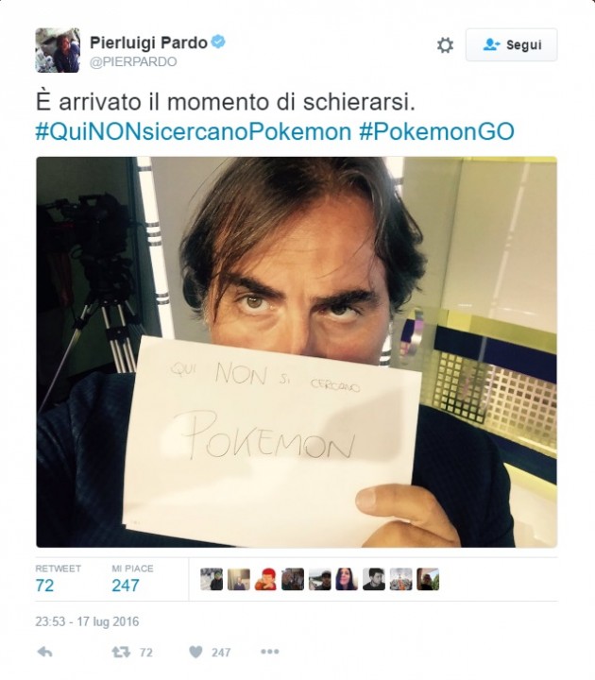Click the last liker avatar thumbnail
The image size is (595, 680).
428,579
